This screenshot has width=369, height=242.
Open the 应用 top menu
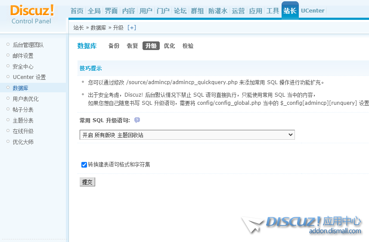(256, 11)
